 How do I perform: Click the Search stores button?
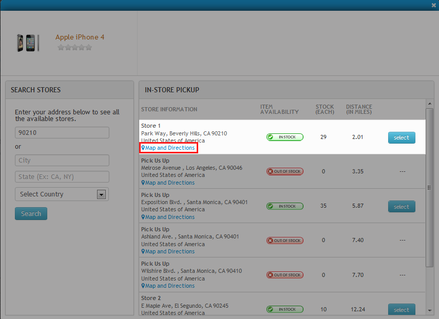[x=31, y=213]
